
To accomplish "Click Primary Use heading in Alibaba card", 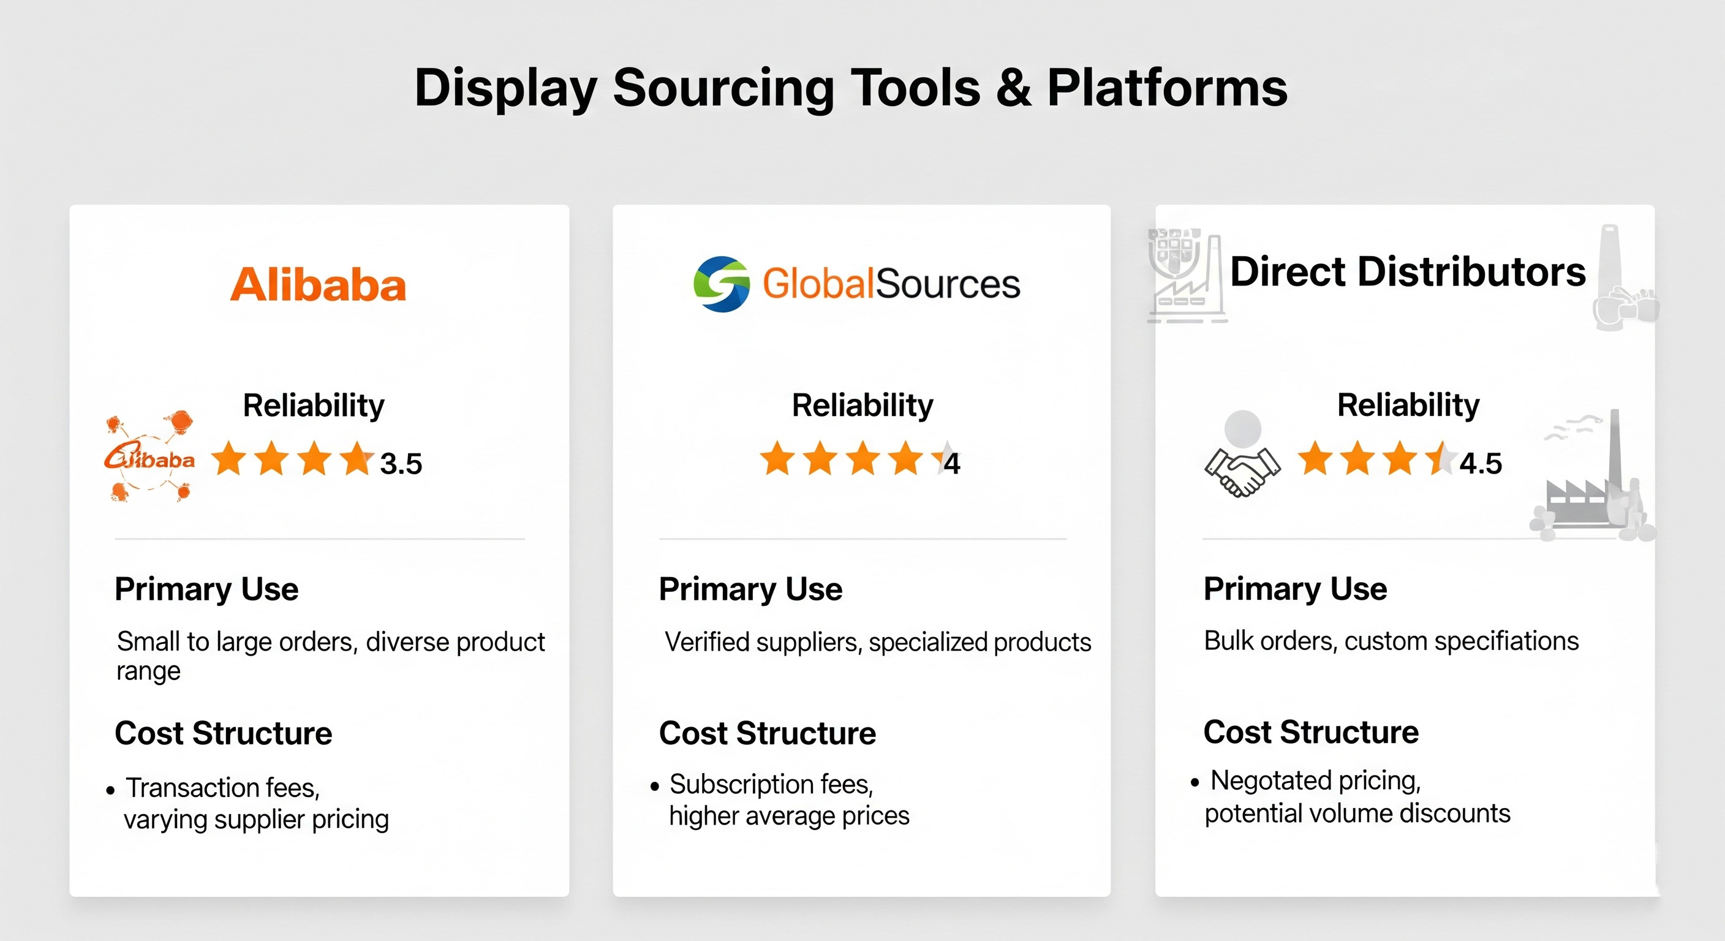I will (206, 589).
